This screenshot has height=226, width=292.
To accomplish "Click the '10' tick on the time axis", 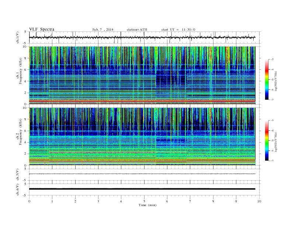I will (x=259, y=201).
